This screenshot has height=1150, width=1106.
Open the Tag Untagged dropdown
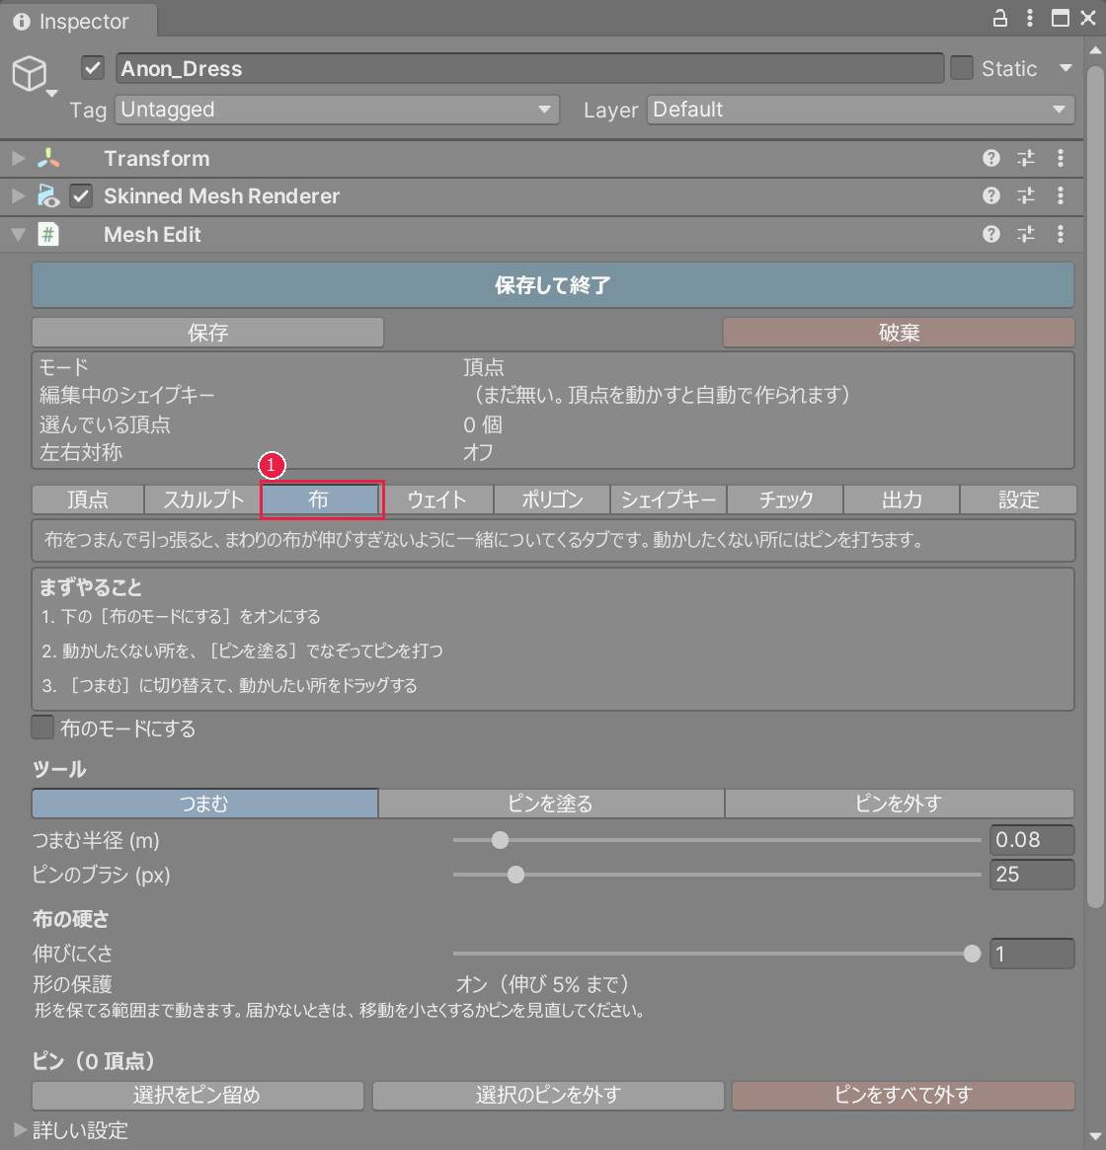pyautogui.click(x=337, y=110)
